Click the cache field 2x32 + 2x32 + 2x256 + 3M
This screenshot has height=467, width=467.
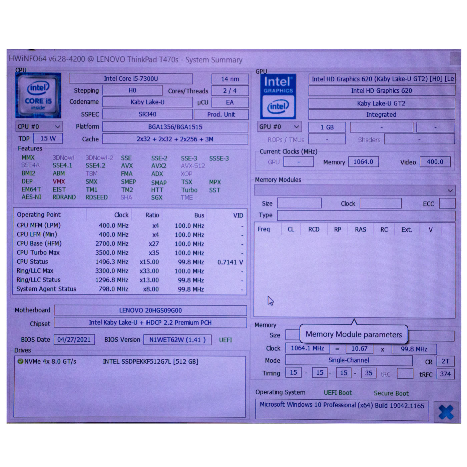pos(175,139)
